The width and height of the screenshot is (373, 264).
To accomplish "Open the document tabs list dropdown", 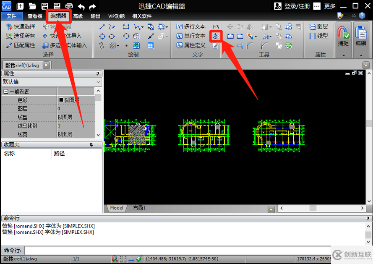I will [x=366, y=65].
